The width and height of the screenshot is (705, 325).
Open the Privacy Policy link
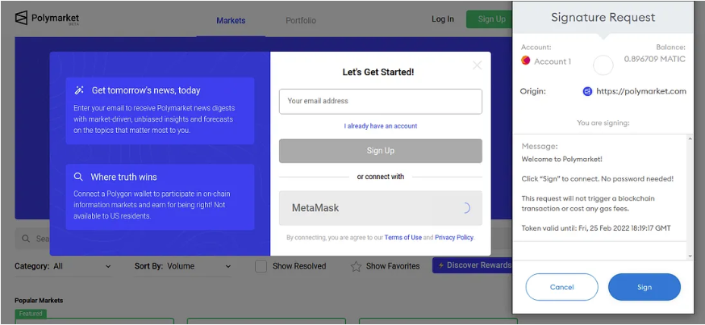[454, 237]
